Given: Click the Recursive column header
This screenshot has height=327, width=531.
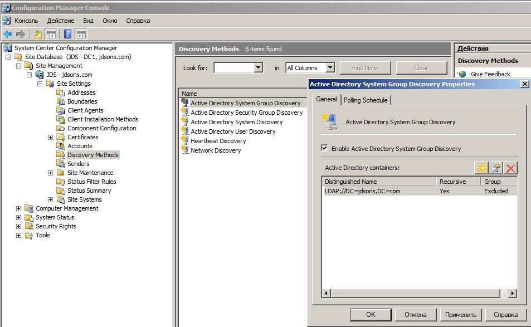Looking at the screenshot, I should [x=459, y=182].
